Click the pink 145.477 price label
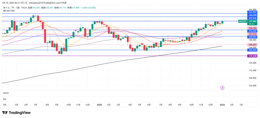Viewport: 260px width, 118px height. 253,45
